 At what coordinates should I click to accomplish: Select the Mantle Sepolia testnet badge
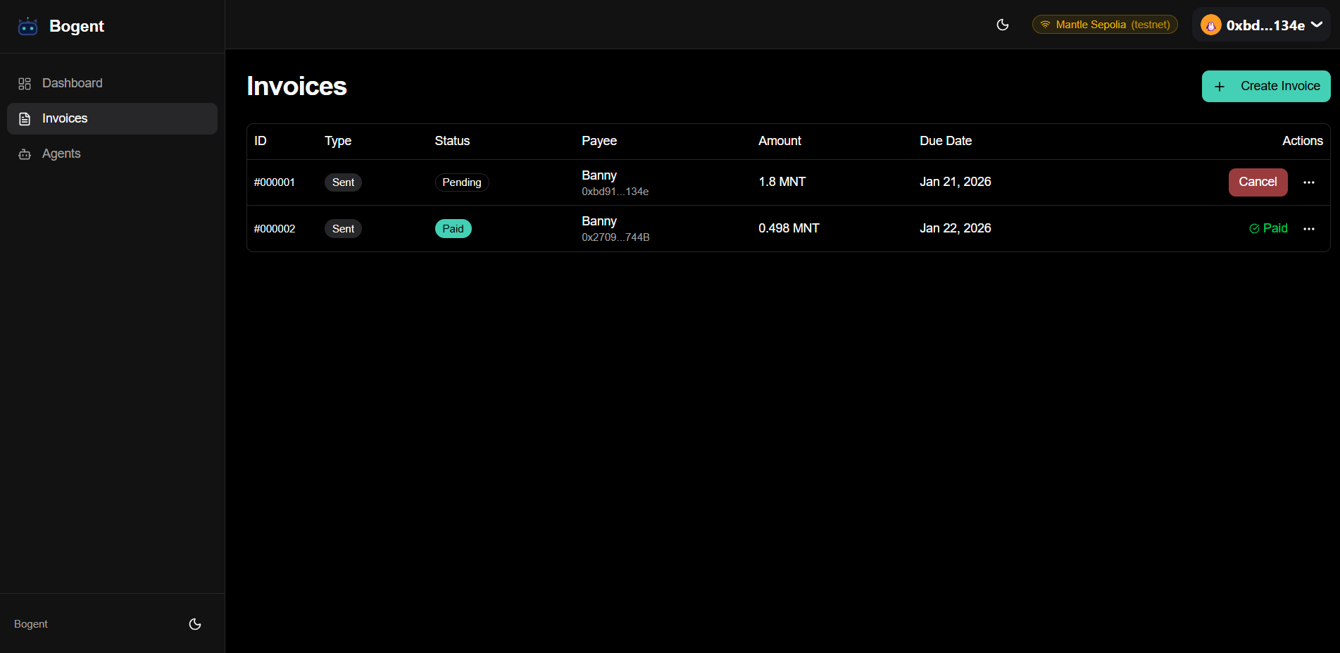[x=1104, y=25]
